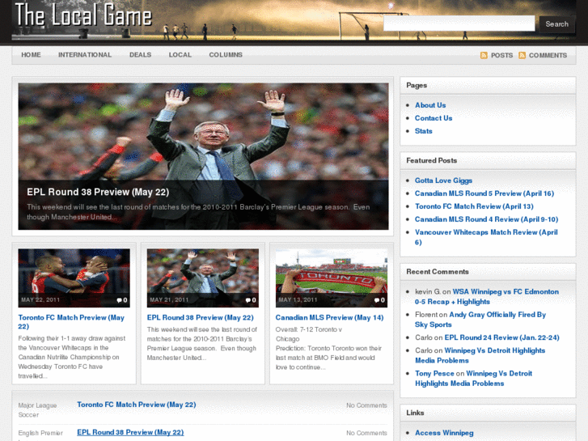Screen dimensions: 588x441
Task: Open Vancouver Whitecaps Match Review link
Action: pos(486,237)
